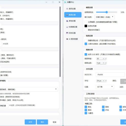This screenshot has height=126, width=126.
Task: Click the scrollbar in the left window
Action: (60, 42)
